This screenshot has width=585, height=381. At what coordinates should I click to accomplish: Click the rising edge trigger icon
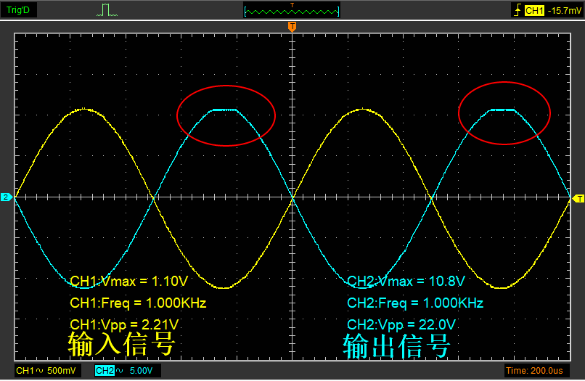516,10
